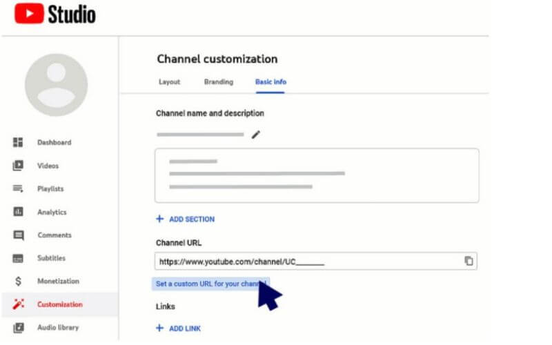Screen dimensions: 552x345
Task: Copy the channel URL with copy icon
Action: (x=469, y=262)
